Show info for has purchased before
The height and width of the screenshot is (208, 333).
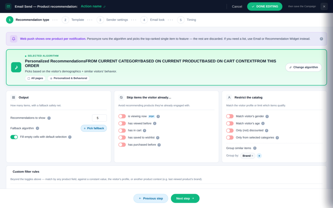(159, 145)
